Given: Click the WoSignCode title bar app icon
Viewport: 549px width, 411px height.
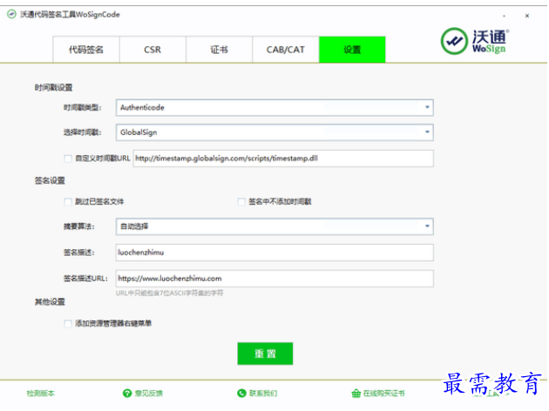Looking at the screenshot, I should click(11, 14).
